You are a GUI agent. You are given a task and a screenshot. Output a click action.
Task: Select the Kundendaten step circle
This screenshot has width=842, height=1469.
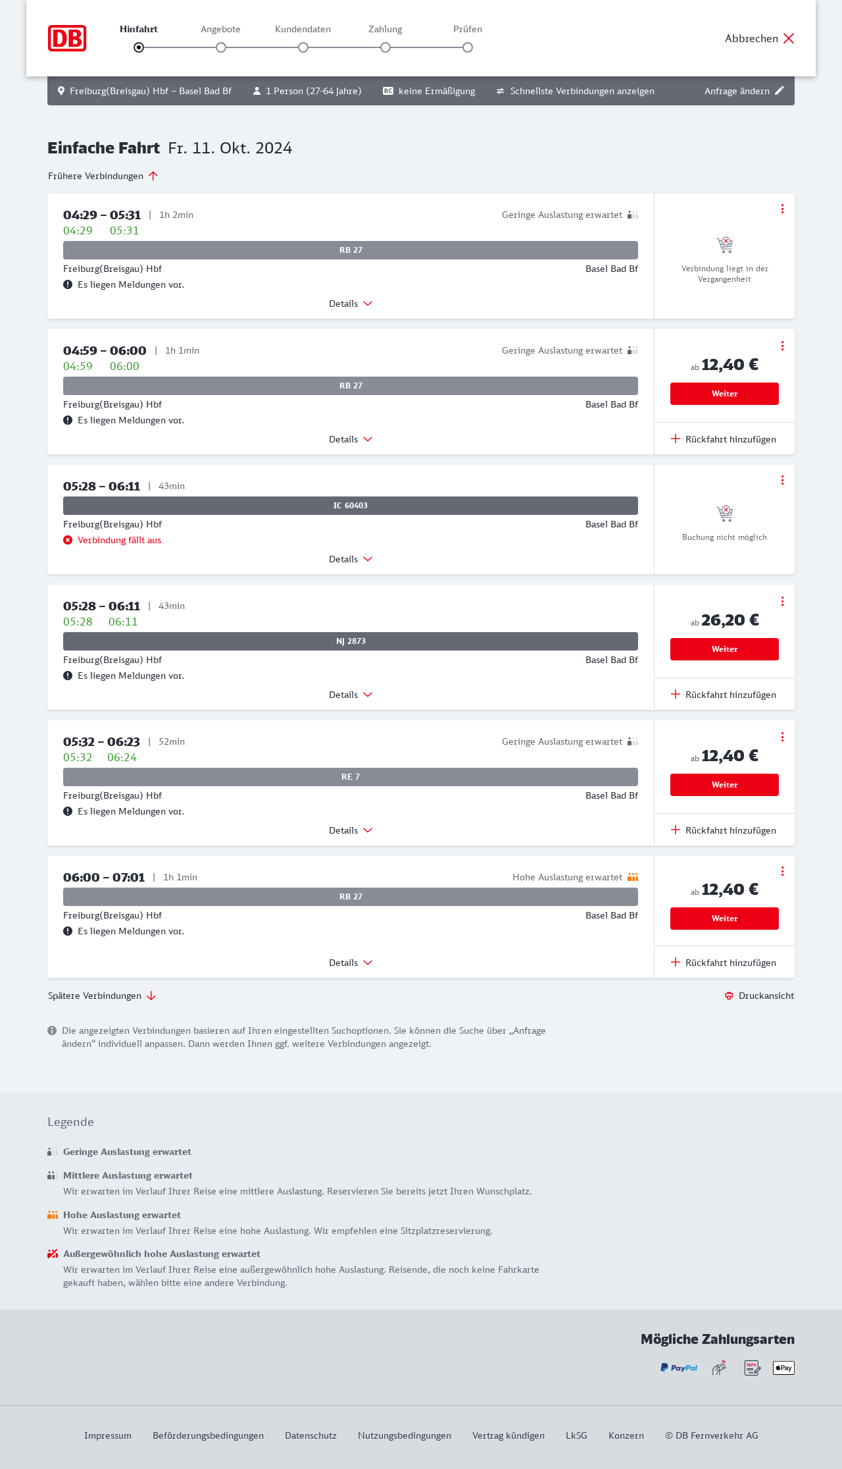pos(303,47)
